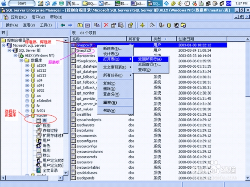
Task: Click the eSalesEnt database cylinder icon
Action: (33, 101)
